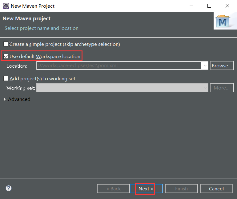Tick Add project(s) to working set
This screenshot has height=199, width=237.
[6, 78]
